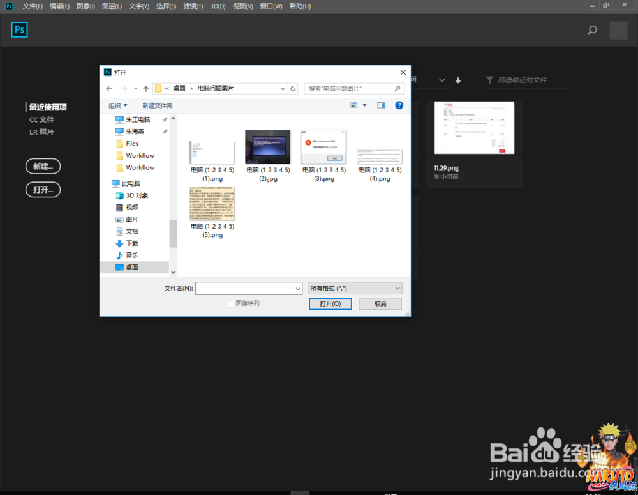Open the 图层(L) menu
This screenshot has width=638, height=495.
[x=112, y=6]
